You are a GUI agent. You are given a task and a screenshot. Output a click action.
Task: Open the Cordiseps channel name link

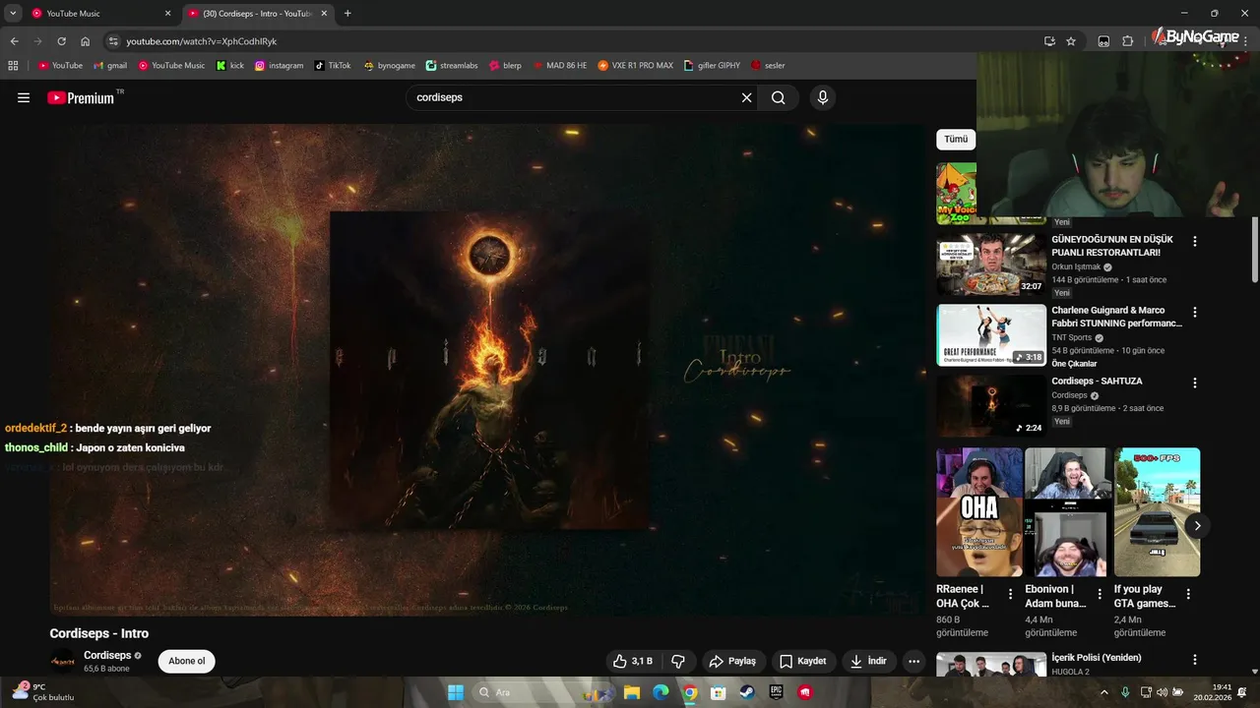107,655
